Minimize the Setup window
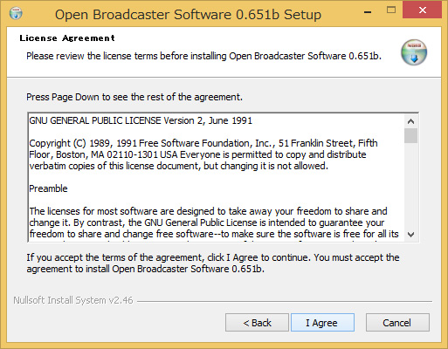 point(368,11)
